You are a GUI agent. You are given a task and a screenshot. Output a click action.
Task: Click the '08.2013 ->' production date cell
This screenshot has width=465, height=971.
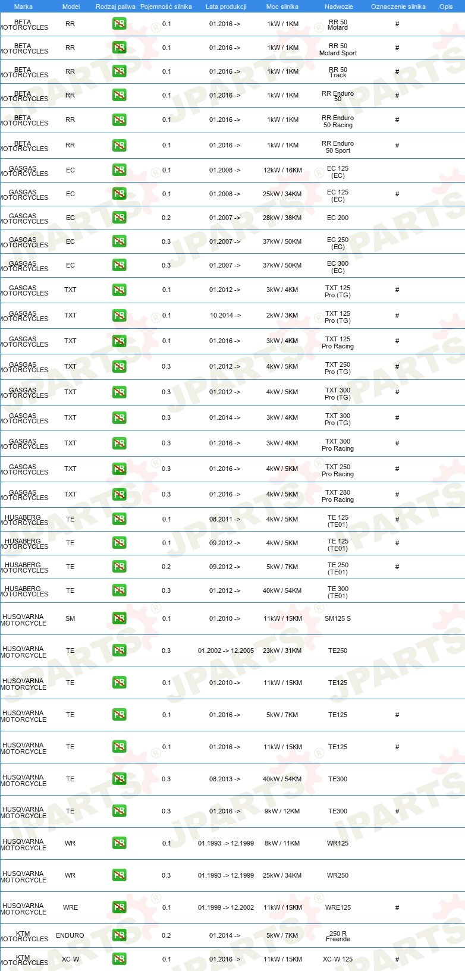click(225, 779)
